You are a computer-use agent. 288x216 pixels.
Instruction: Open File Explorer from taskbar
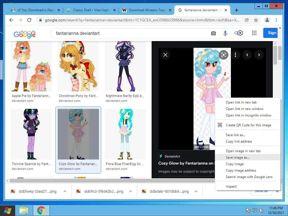point(24,210)
